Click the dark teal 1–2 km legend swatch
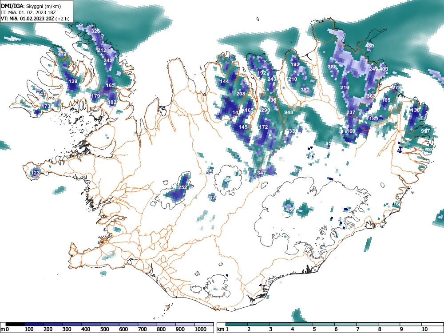The width and height of the screenshot is (444, 333). 237,324
